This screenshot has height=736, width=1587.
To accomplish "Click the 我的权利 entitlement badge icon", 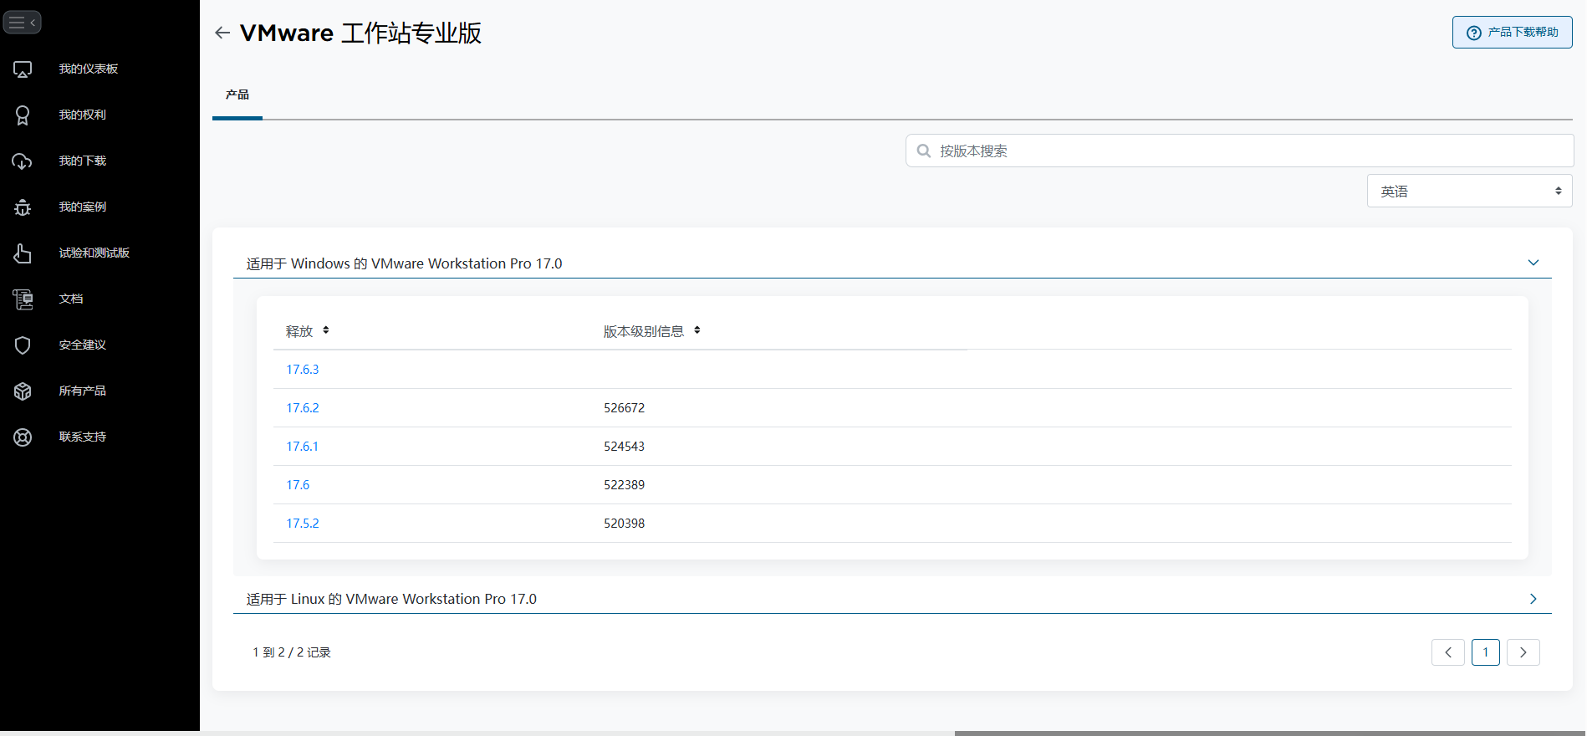I will [x=23, y=115].
